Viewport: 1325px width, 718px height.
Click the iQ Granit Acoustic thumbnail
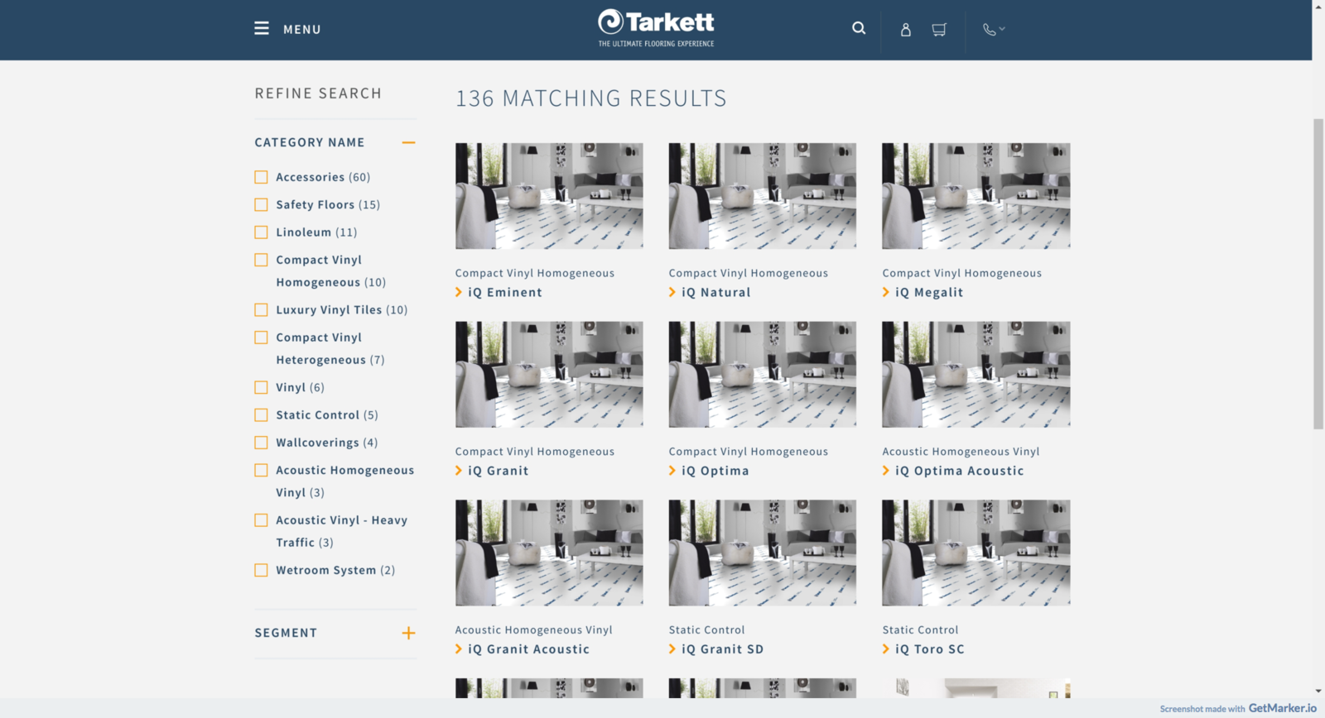click(549, 553)
